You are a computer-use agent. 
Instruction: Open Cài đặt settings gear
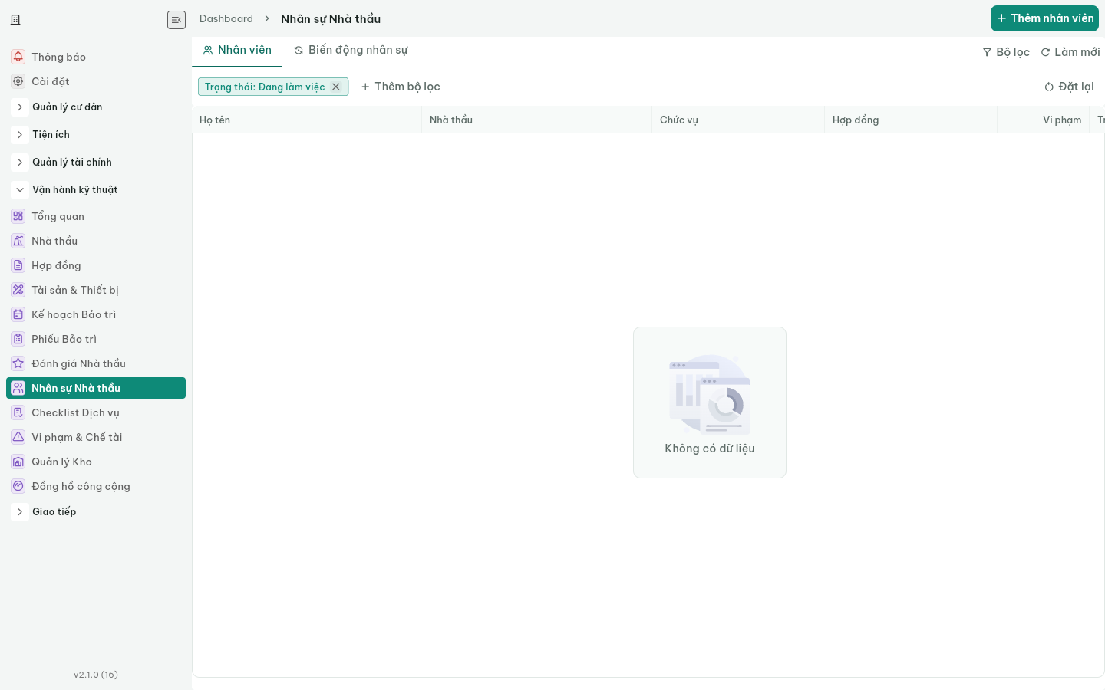point(96,81)
